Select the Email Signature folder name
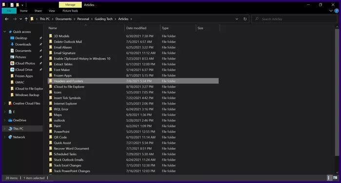This screenshot has height=183, width=341. (x=65, y=53)
